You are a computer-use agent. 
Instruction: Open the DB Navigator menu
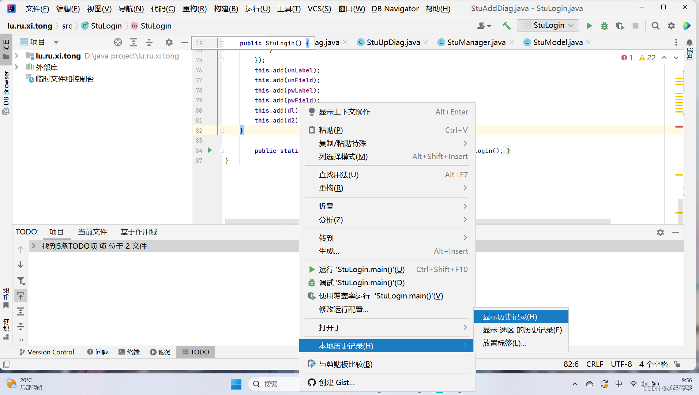click(x=395, y=9)
